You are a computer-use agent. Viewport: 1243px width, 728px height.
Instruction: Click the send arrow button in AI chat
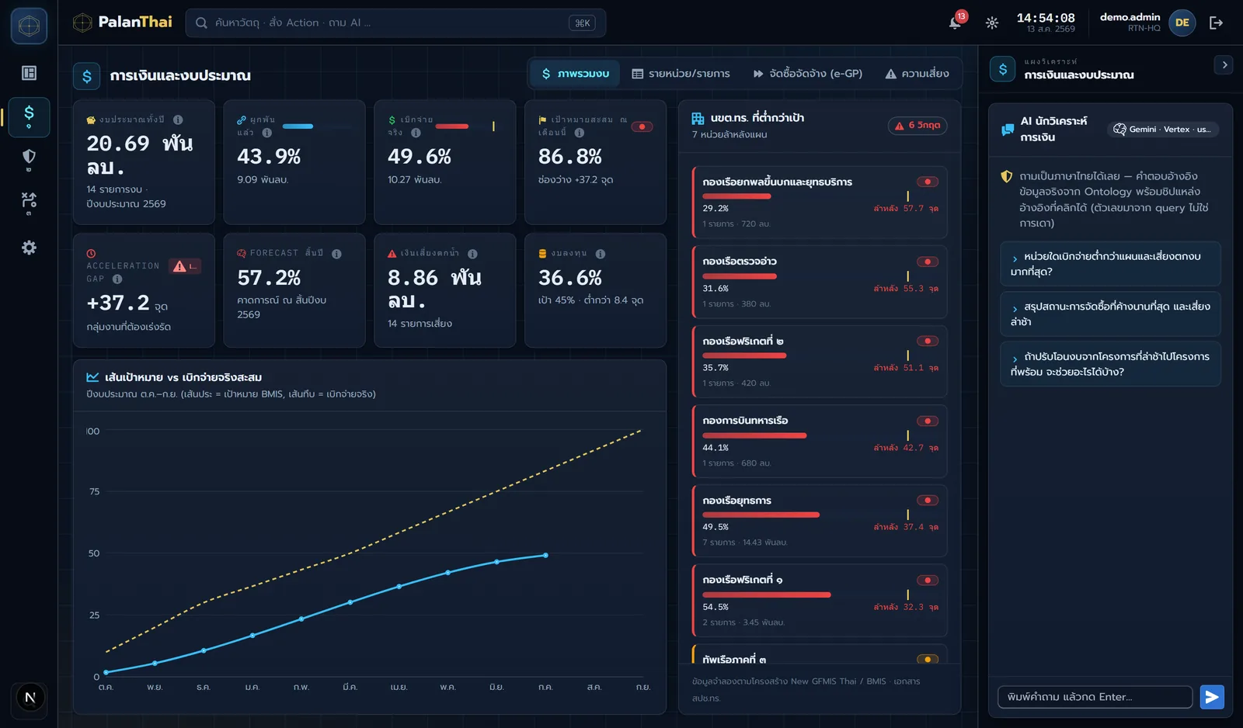click(1212, 697)
